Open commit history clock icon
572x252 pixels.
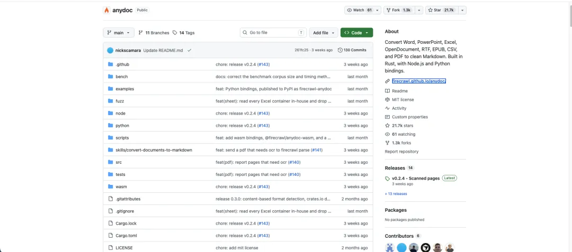pyautogui.click(x=340, y=50)
